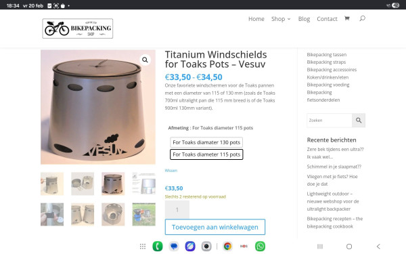Go to the Contact page

click(x=327, y=19)
